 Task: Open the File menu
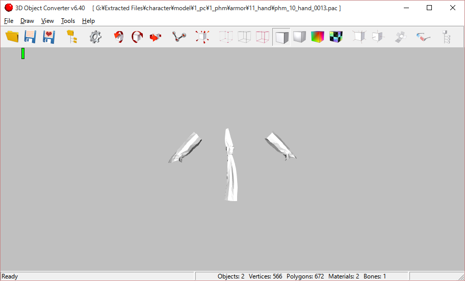click(x=9, y=21)
